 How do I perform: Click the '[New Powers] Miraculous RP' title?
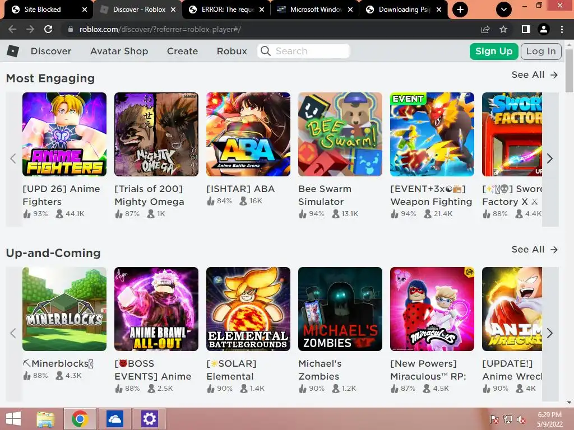click(x=428, y=370)
